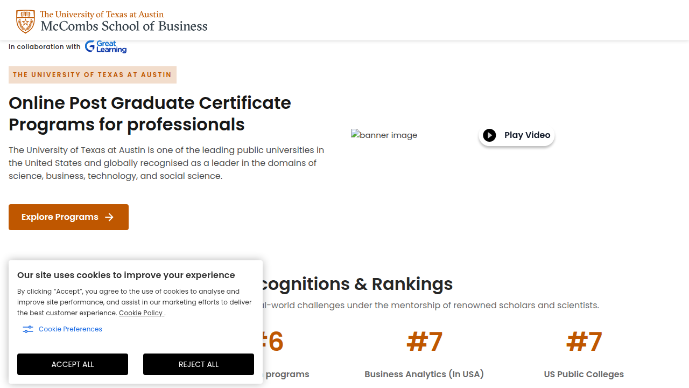Click the Play Video button label
Viewport: 689px width, 388px height.
[527, 135]
